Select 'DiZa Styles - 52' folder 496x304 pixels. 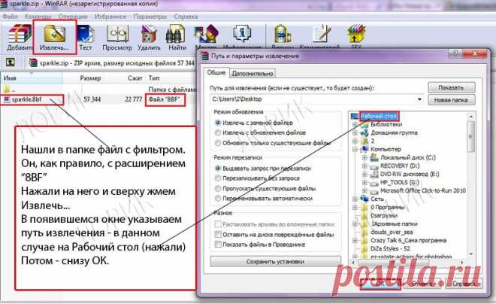390,248
